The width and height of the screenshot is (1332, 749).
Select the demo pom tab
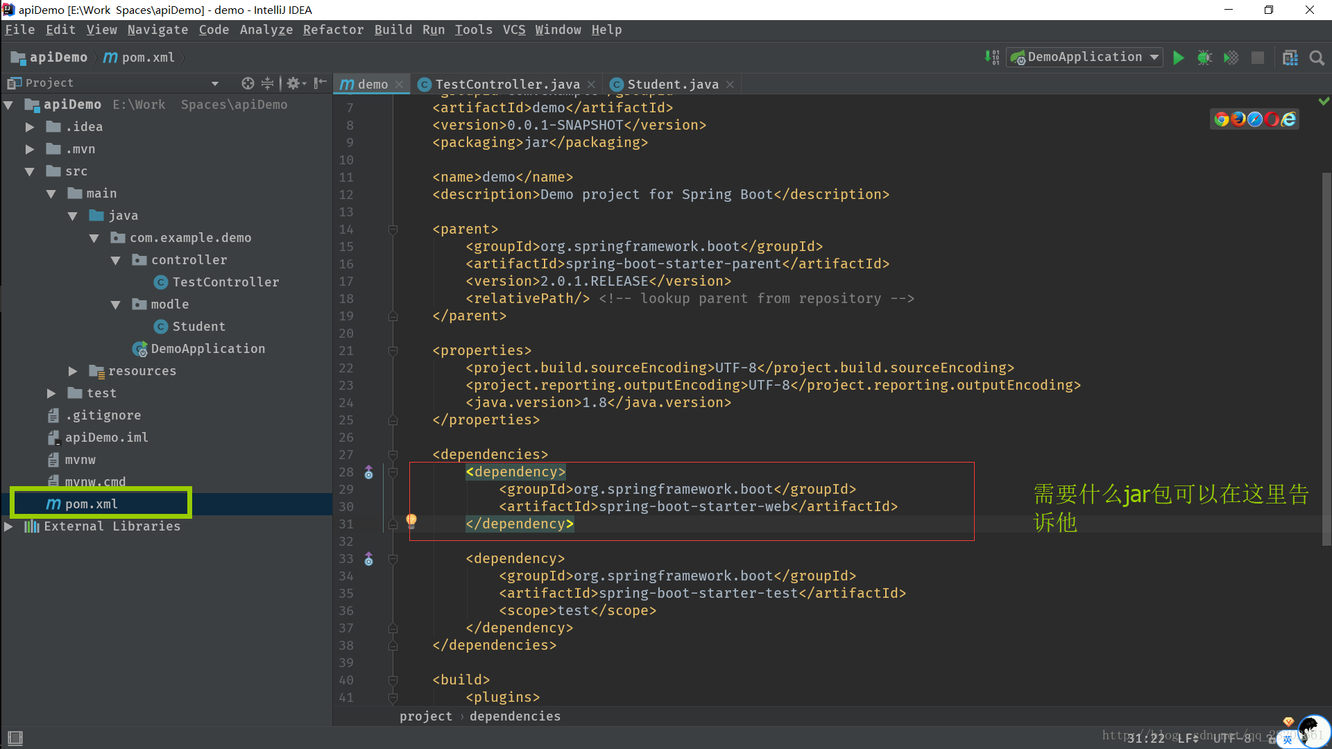(x=373, y=85)
